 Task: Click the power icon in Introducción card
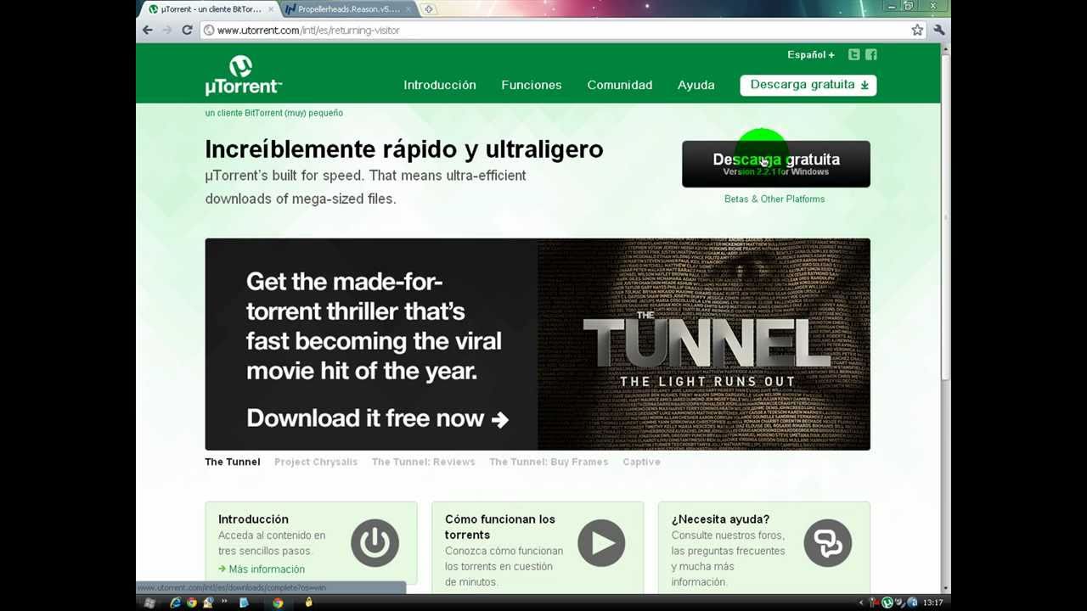tap(375, 543)
